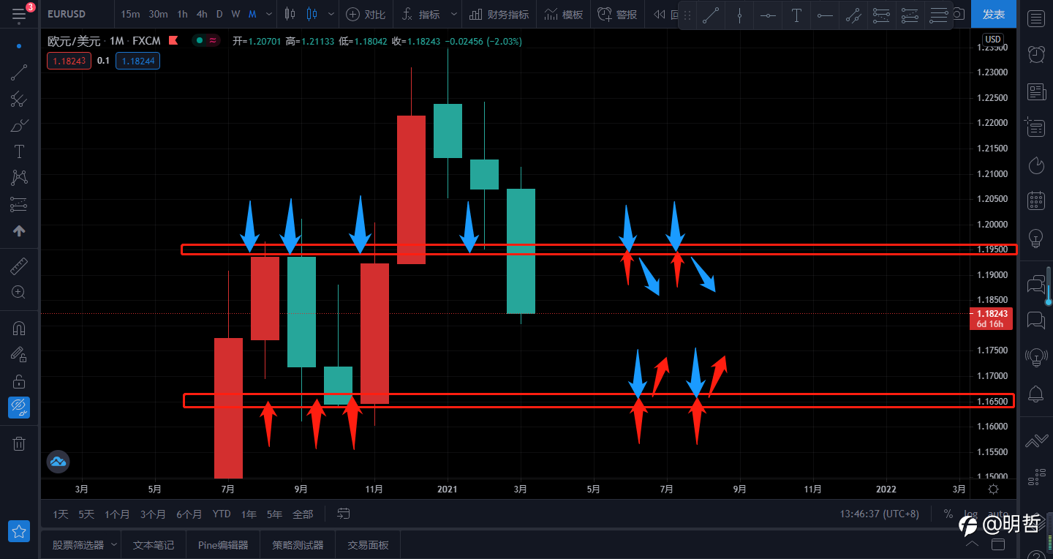The height and width of the screenshot is (559, 1053).
Task: Click the go to date icon
Action: click(344, 514)
